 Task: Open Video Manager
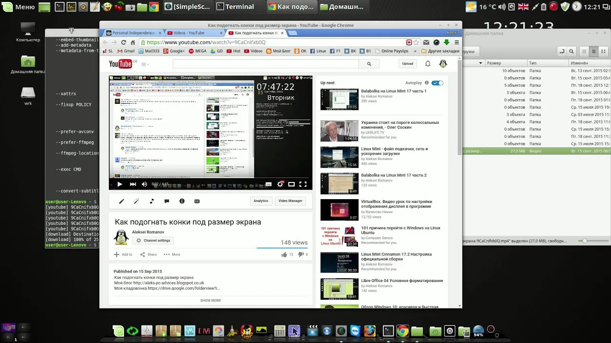(290, 201)
